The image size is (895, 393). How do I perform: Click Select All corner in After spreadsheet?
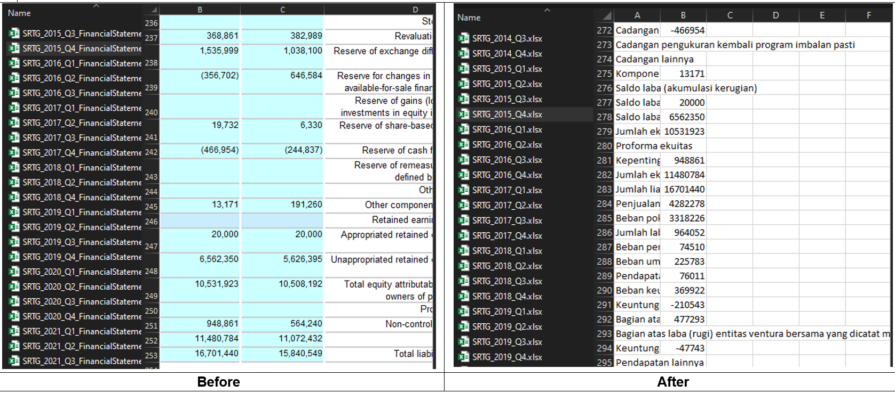tap(605, 15)
